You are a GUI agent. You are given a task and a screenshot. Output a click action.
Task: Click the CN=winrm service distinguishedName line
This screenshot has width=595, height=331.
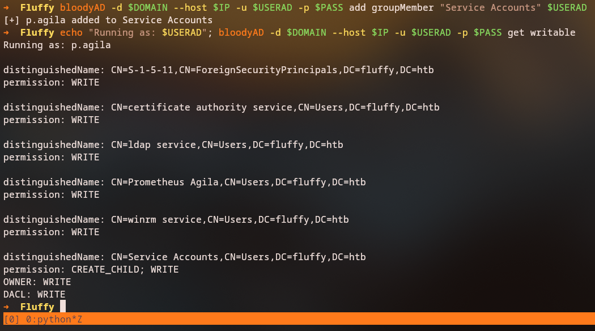click(176, 219)
